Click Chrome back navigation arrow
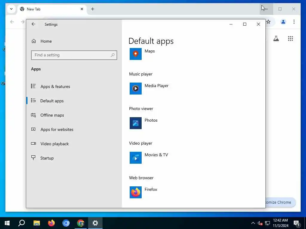This screenshot has width=306, height=229. coord(12,22)
